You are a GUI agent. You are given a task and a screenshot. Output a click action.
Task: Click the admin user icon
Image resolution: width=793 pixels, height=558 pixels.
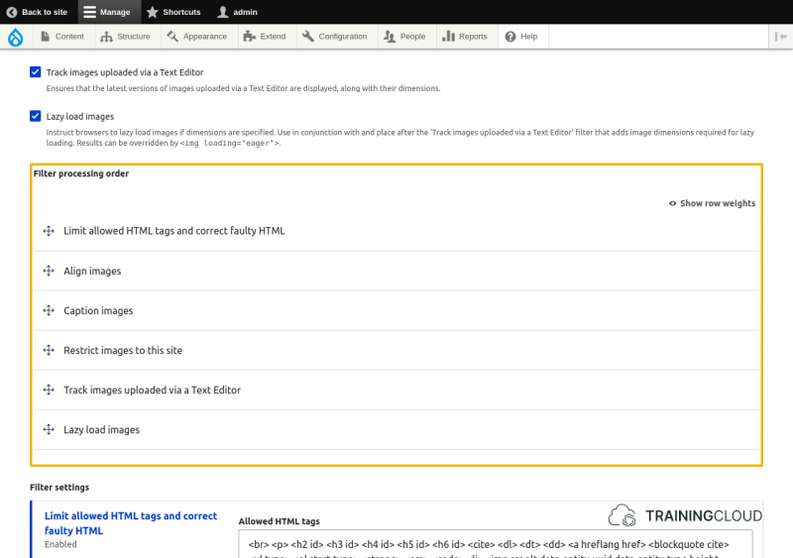(223, 12)
